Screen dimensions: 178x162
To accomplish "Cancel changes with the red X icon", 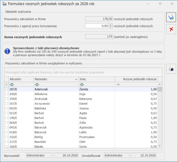I will [171, 29].
